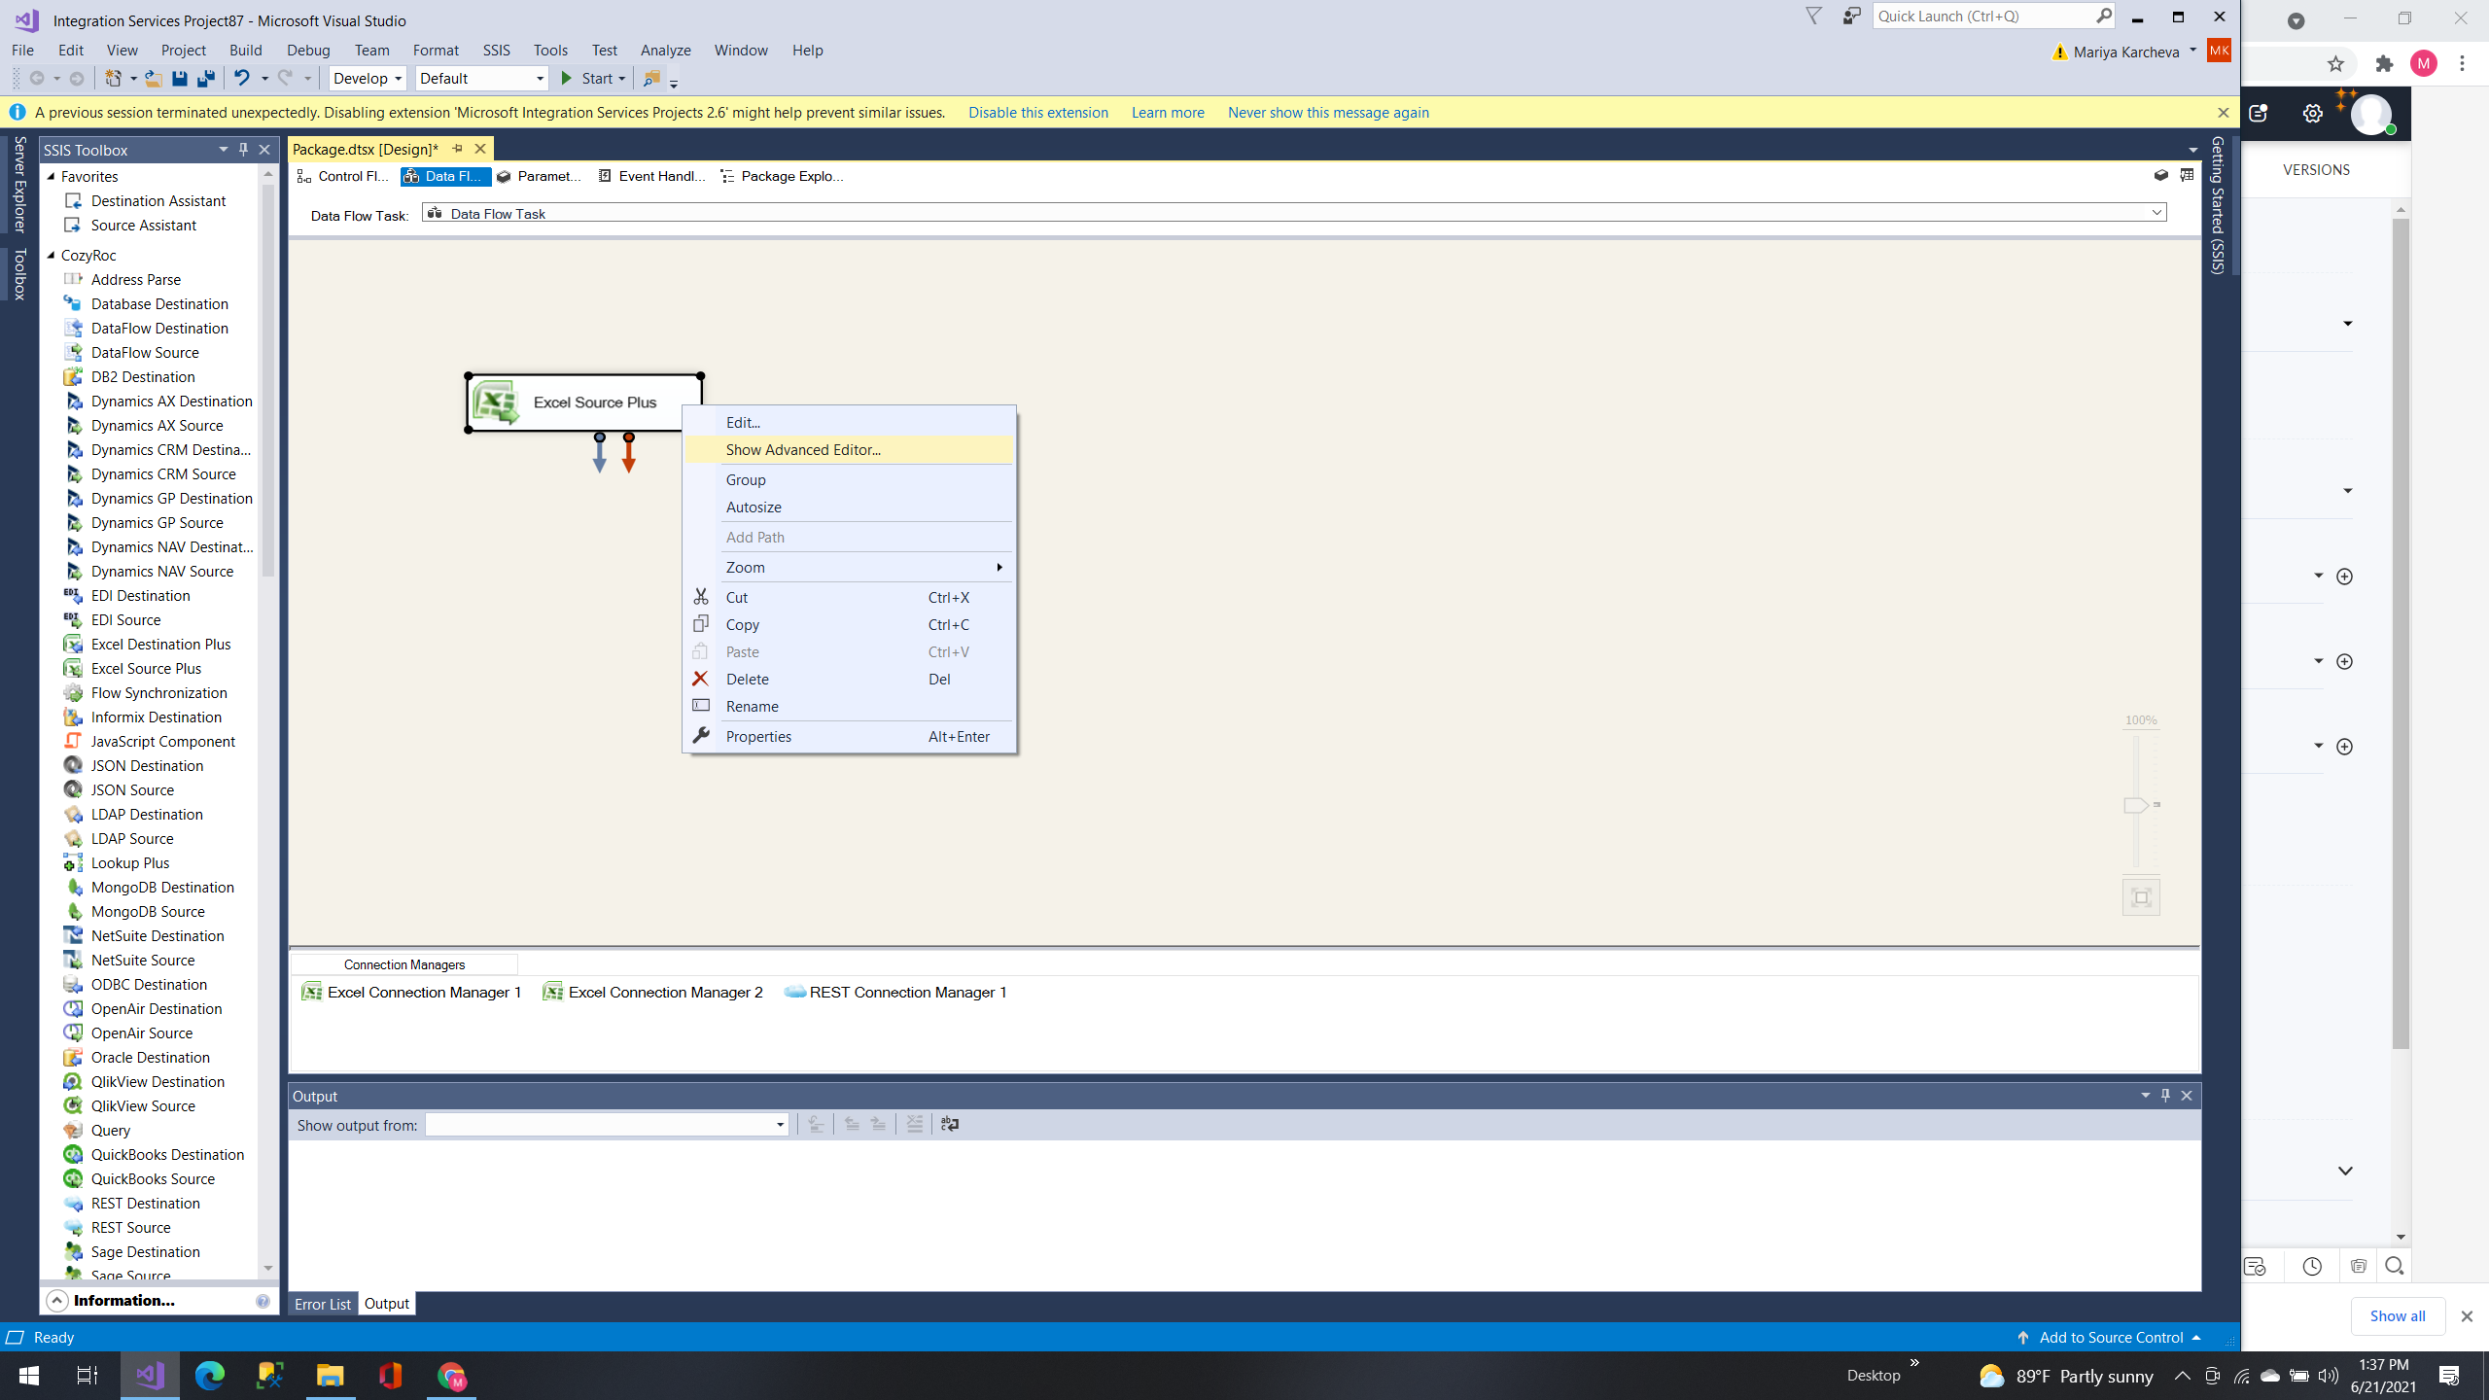2489x1400 pixels.
Task: Close the SSIS Toolbox panel
Action: tap(263, 150)
